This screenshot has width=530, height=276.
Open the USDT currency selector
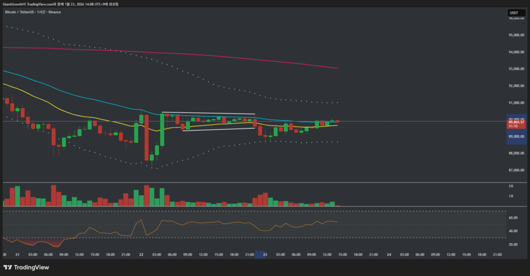pyautogui.click(x=514, y=12)
